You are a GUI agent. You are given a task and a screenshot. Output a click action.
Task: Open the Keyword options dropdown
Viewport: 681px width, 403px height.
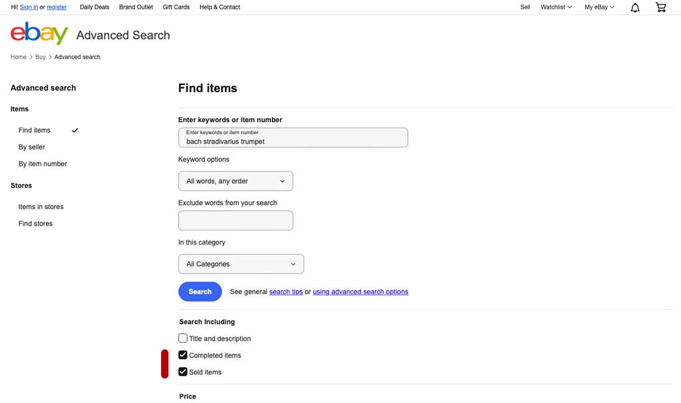tap(235, 181)
